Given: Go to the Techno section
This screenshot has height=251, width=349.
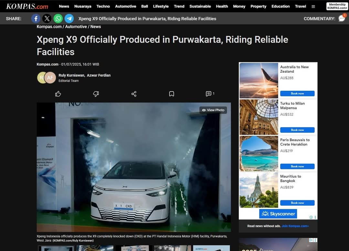Looking at the screenshot, I should tap(103, 6).
